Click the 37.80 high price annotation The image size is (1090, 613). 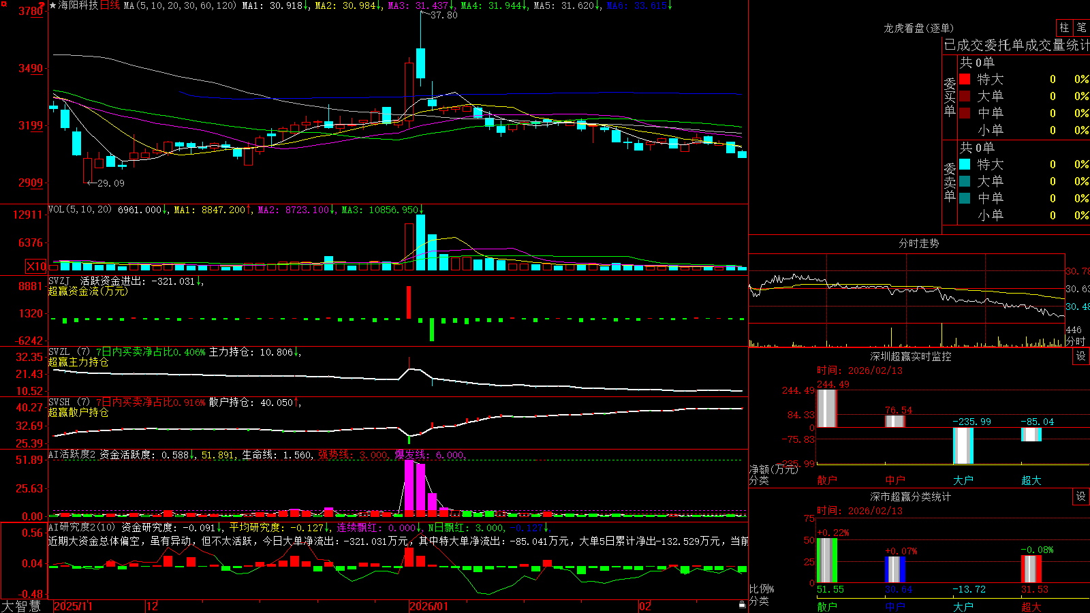pyautogui.click(x=444, y=15)
